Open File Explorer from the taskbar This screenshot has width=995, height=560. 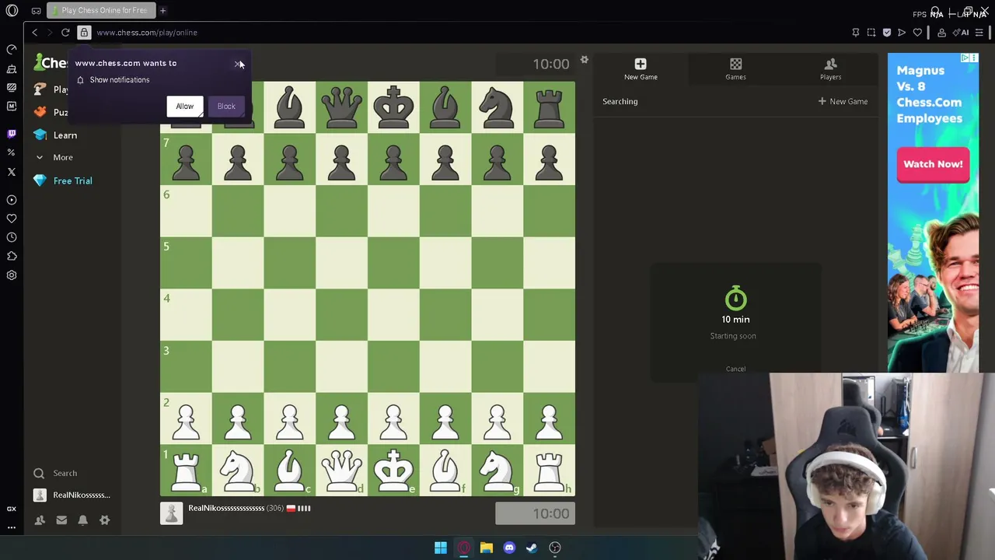(486, 548)
